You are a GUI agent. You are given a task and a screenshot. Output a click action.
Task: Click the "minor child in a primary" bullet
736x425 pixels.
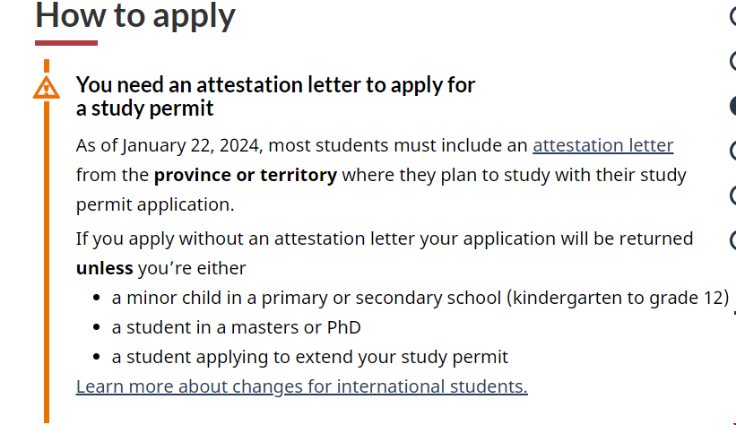(420, 298)
